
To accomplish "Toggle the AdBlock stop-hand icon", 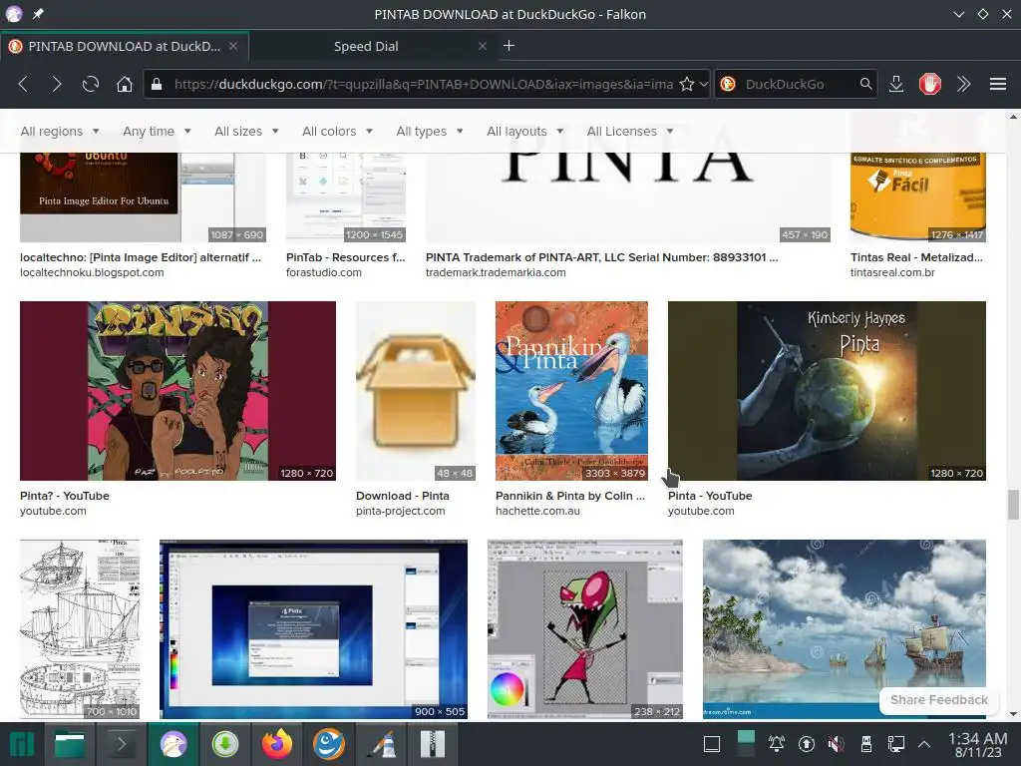I will [x=930, y=84].
